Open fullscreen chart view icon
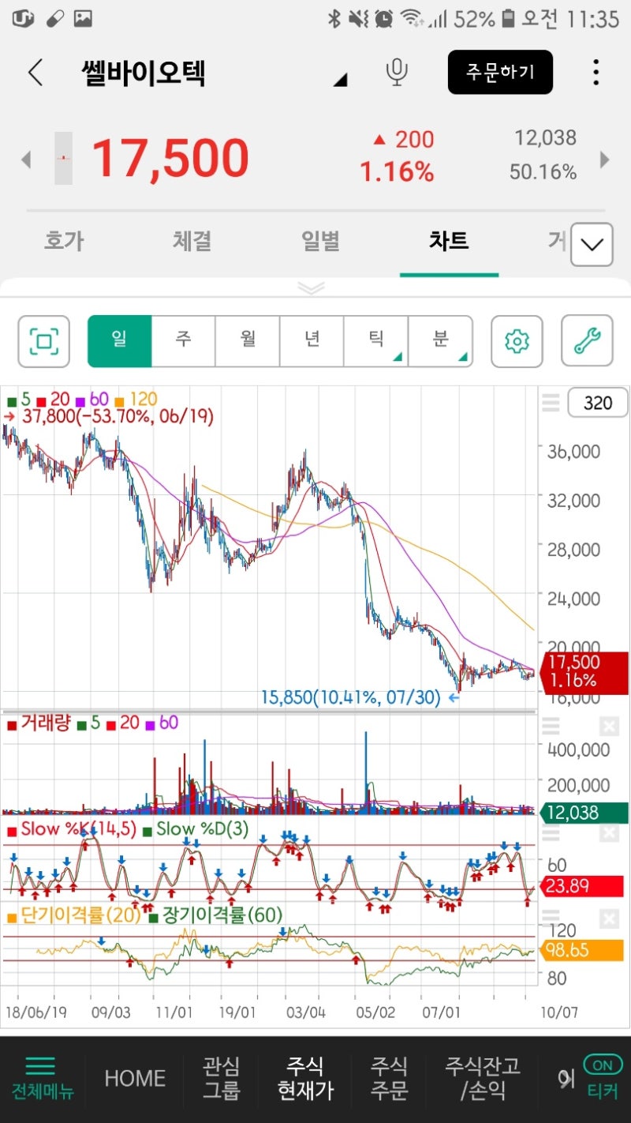The image size is (631, 1123). click(x=44, y=341)
